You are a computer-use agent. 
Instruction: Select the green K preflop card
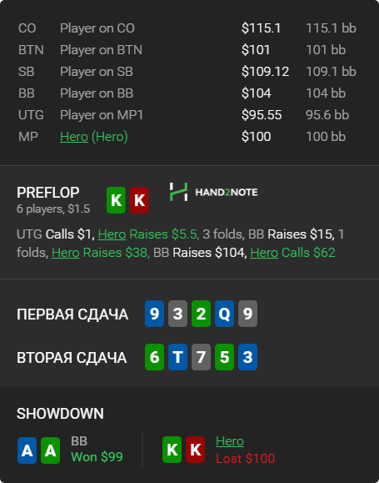(116, 200)
